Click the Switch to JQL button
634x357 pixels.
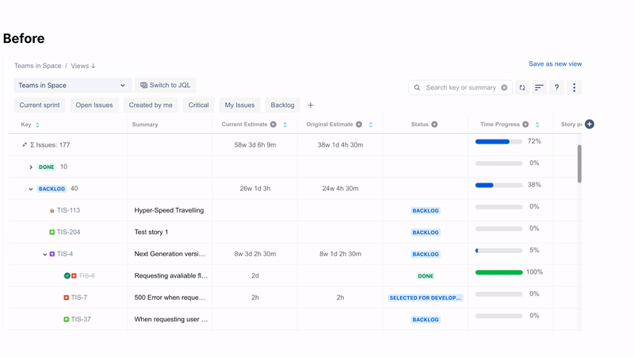point(166,86)
